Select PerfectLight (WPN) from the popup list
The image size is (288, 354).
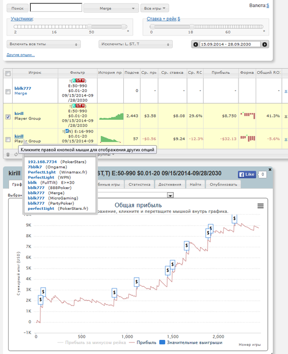pos(49,178)
